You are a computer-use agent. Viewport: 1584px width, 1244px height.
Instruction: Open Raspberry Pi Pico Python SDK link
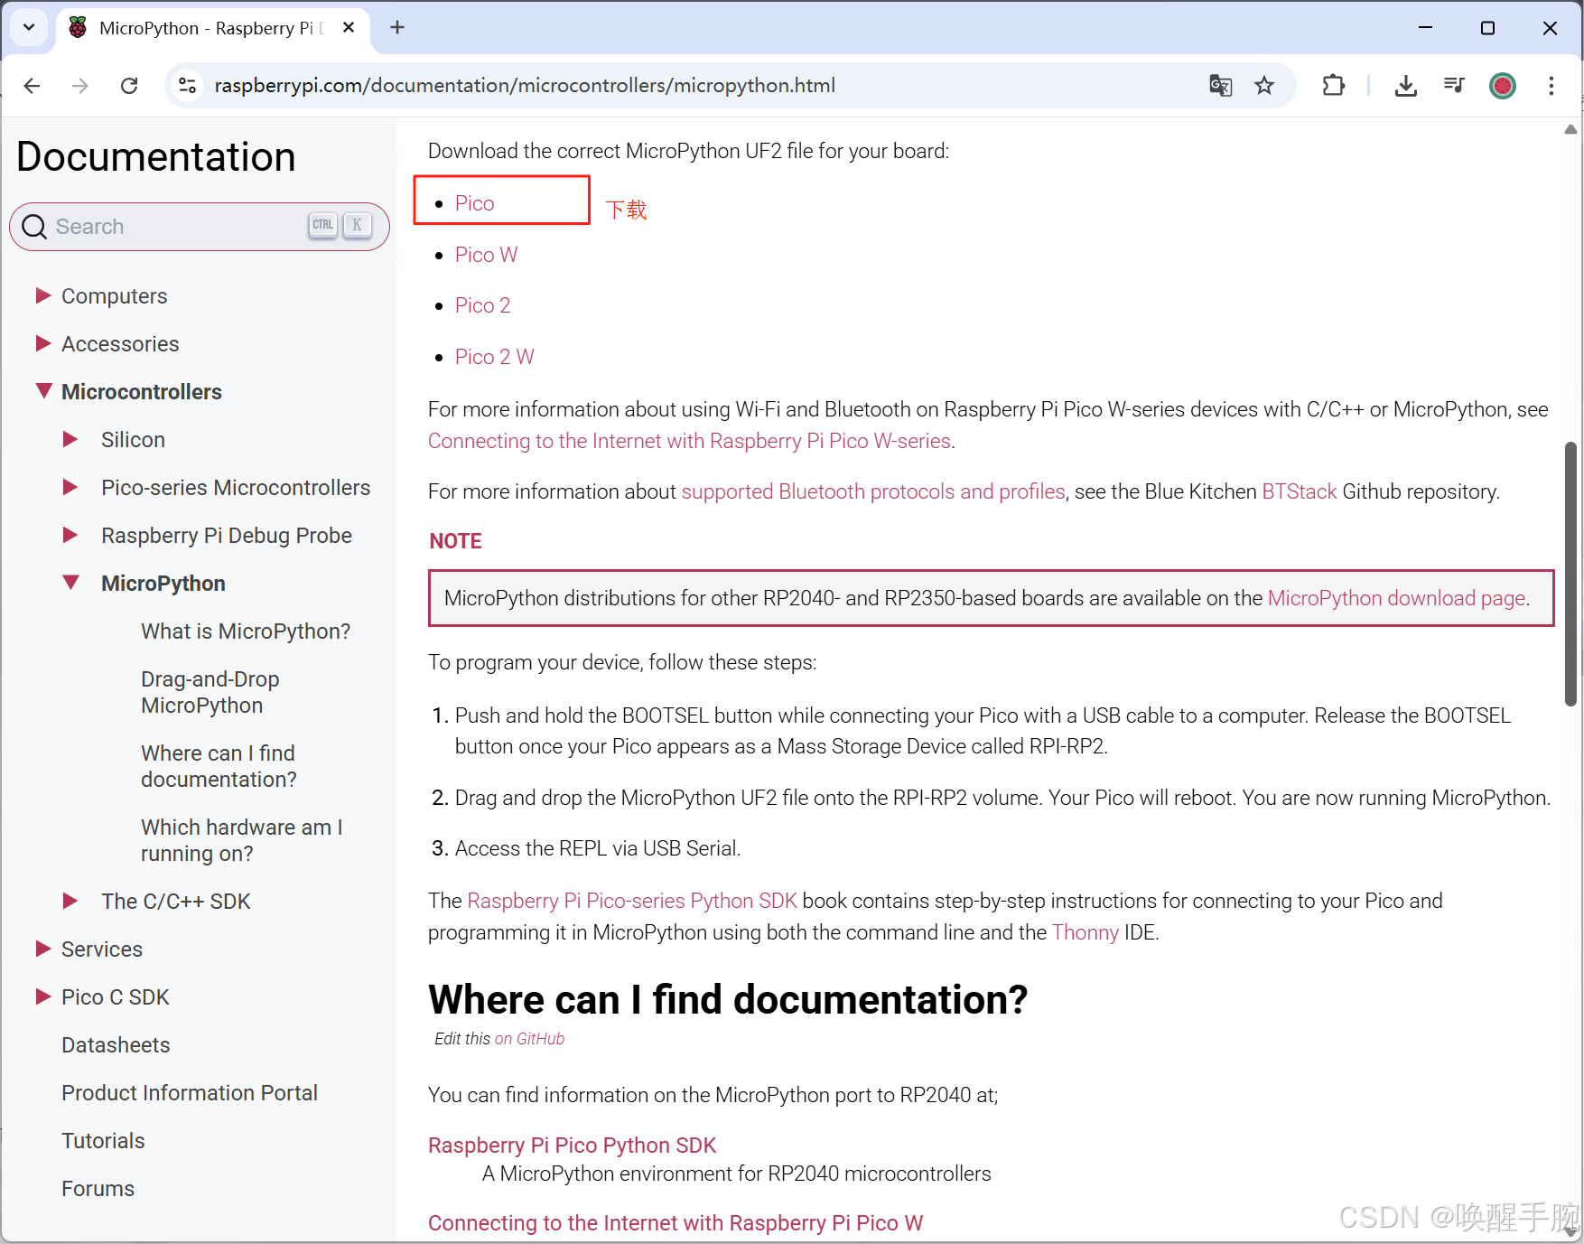tap(572, 1146)
